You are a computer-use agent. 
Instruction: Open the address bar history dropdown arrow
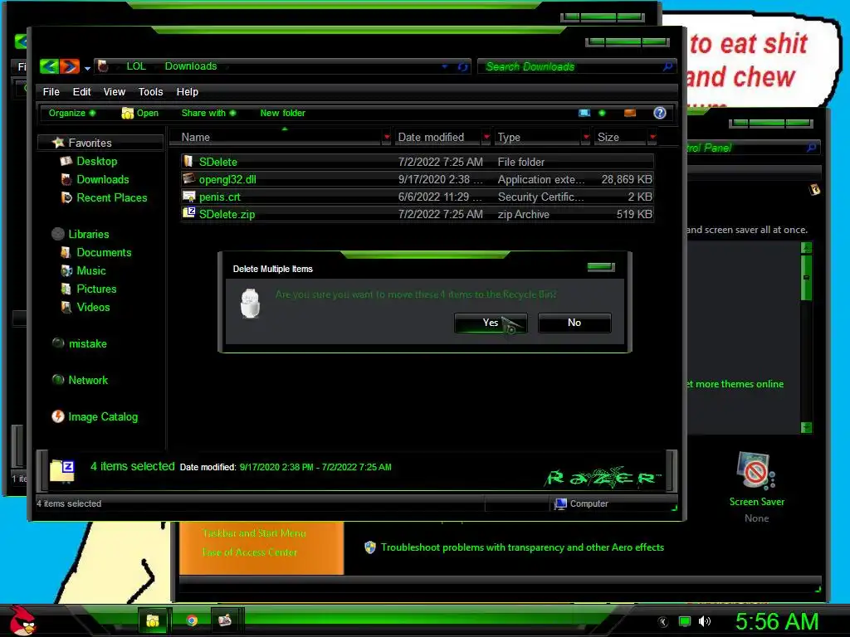coord(445,66)
